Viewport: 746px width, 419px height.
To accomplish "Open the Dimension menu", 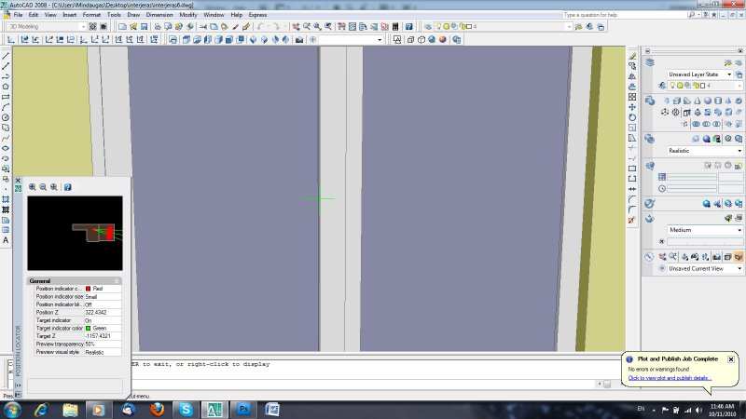I will point(159,15).
